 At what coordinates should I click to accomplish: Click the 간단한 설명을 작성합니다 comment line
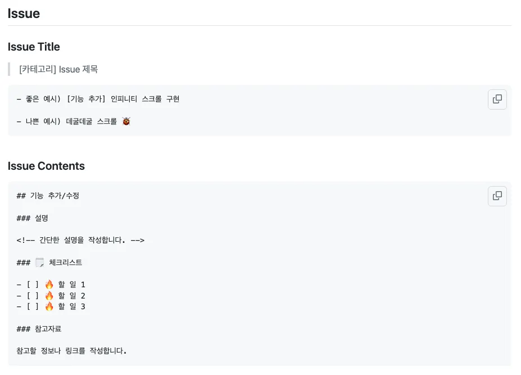pos(80,240)
